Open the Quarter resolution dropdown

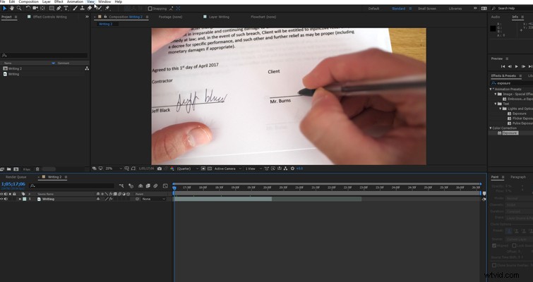(x=188, y=168)
